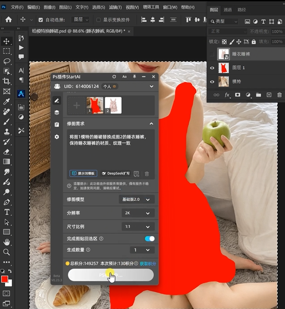Screen dimensions: 285x309
Task: Select the Clone Stamp tool
Action: 7,132
